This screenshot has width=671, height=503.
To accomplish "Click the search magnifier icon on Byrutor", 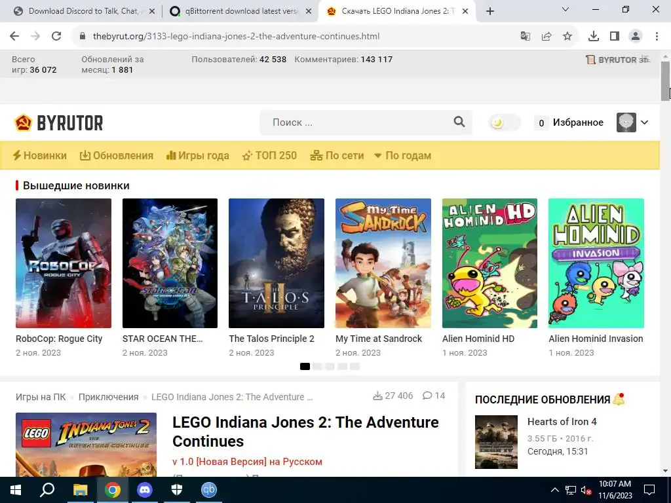I will [x=459, y=122].
